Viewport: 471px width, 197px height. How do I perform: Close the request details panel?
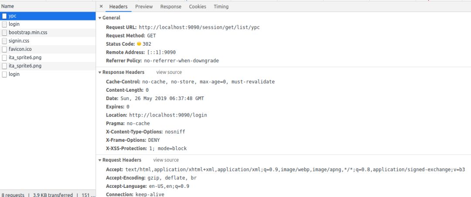coord(101,7)
